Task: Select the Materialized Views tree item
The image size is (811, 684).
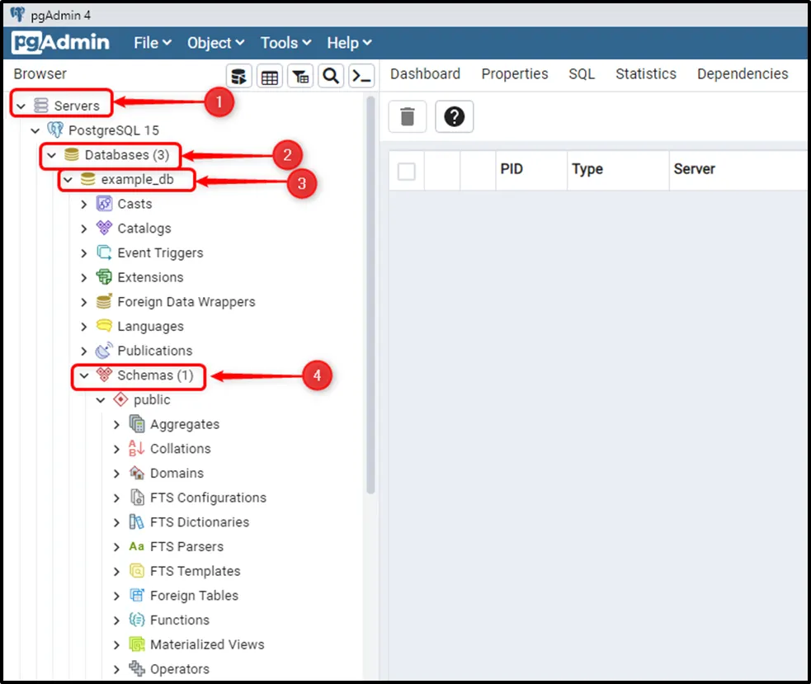Action: click(x=206, y=644)
